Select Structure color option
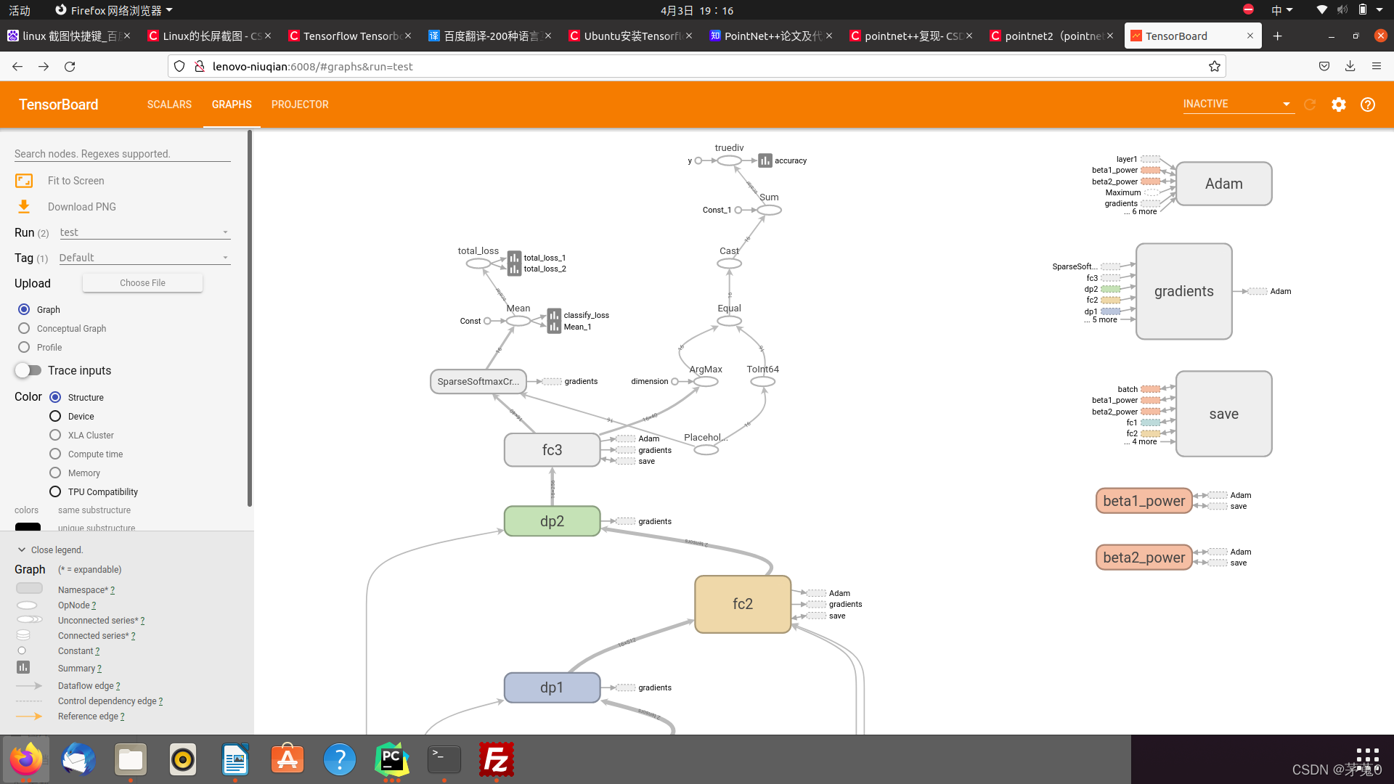Viewport: 1394px width, 784px height. (x=55, y=397)
